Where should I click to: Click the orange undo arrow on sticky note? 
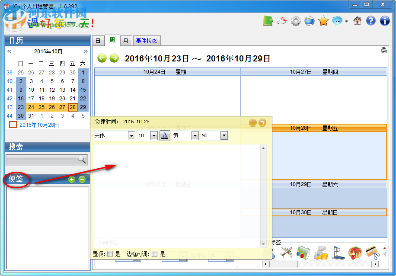pos(262,123)
